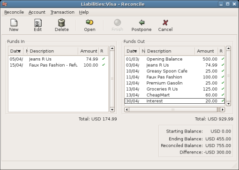239x170 pixels.
Task: Sort Funds In by Date column header
Action: point(16,51)
